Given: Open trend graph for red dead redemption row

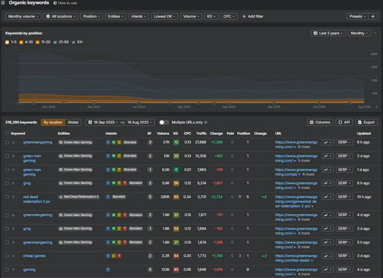Looking at the screenshot, I should pos(327,197).
